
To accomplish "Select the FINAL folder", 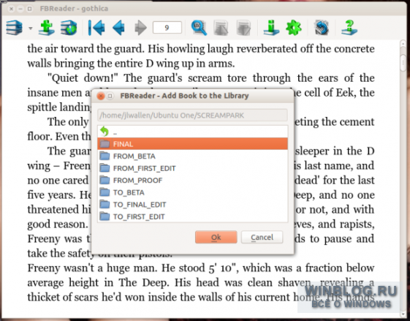I will coord(192,144).
